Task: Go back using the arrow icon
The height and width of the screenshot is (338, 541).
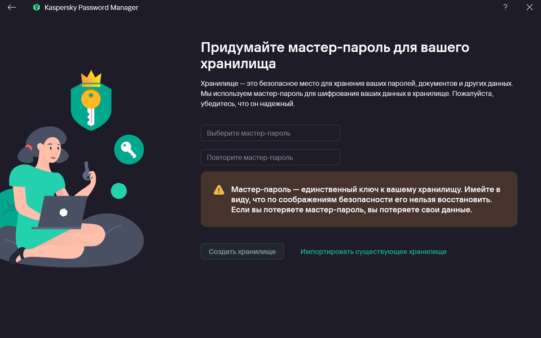Action: (12, 7)
